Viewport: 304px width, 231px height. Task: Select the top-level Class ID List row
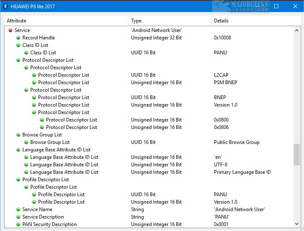[x=35, y=45]
